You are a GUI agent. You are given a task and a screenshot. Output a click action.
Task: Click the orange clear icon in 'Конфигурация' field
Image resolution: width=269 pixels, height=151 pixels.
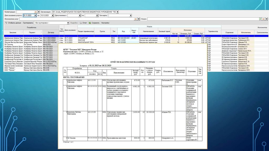pyautogui.click(x=36, y=12)
